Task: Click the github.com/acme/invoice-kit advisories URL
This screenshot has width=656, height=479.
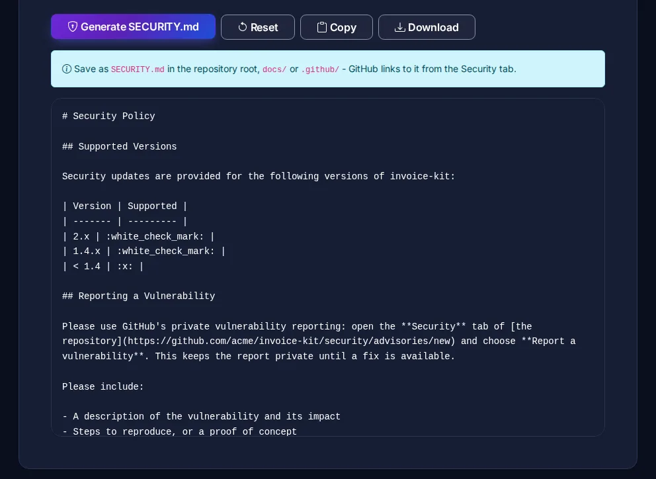Action: point(289,341)
